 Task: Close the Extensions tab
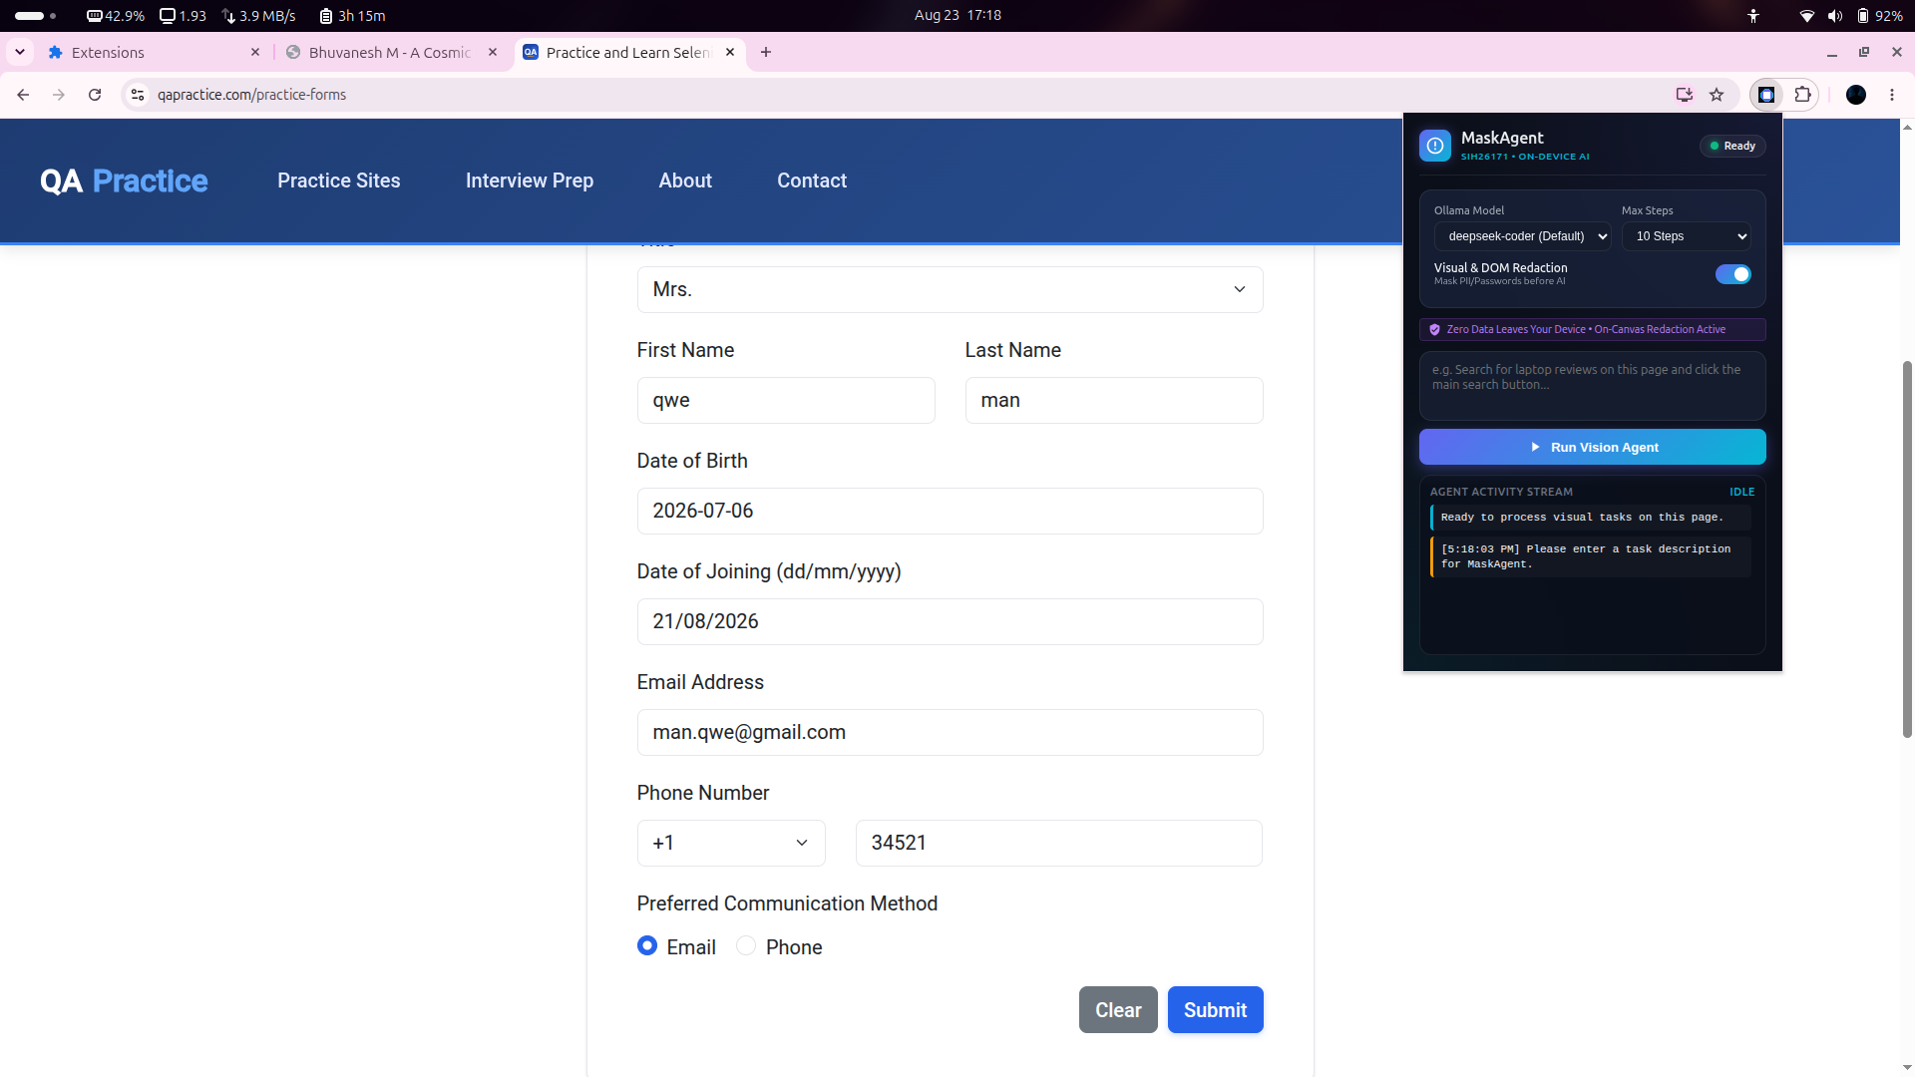(255, 52)
